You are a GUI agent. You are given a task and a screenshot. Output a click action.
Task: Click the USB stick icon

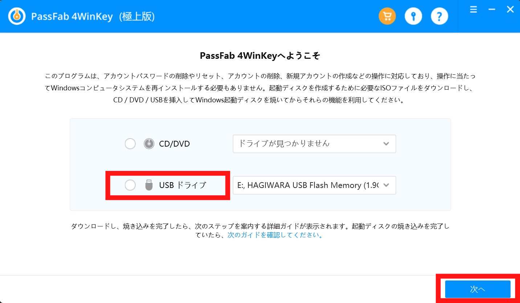pyautogui.click(x=149, y=185)
